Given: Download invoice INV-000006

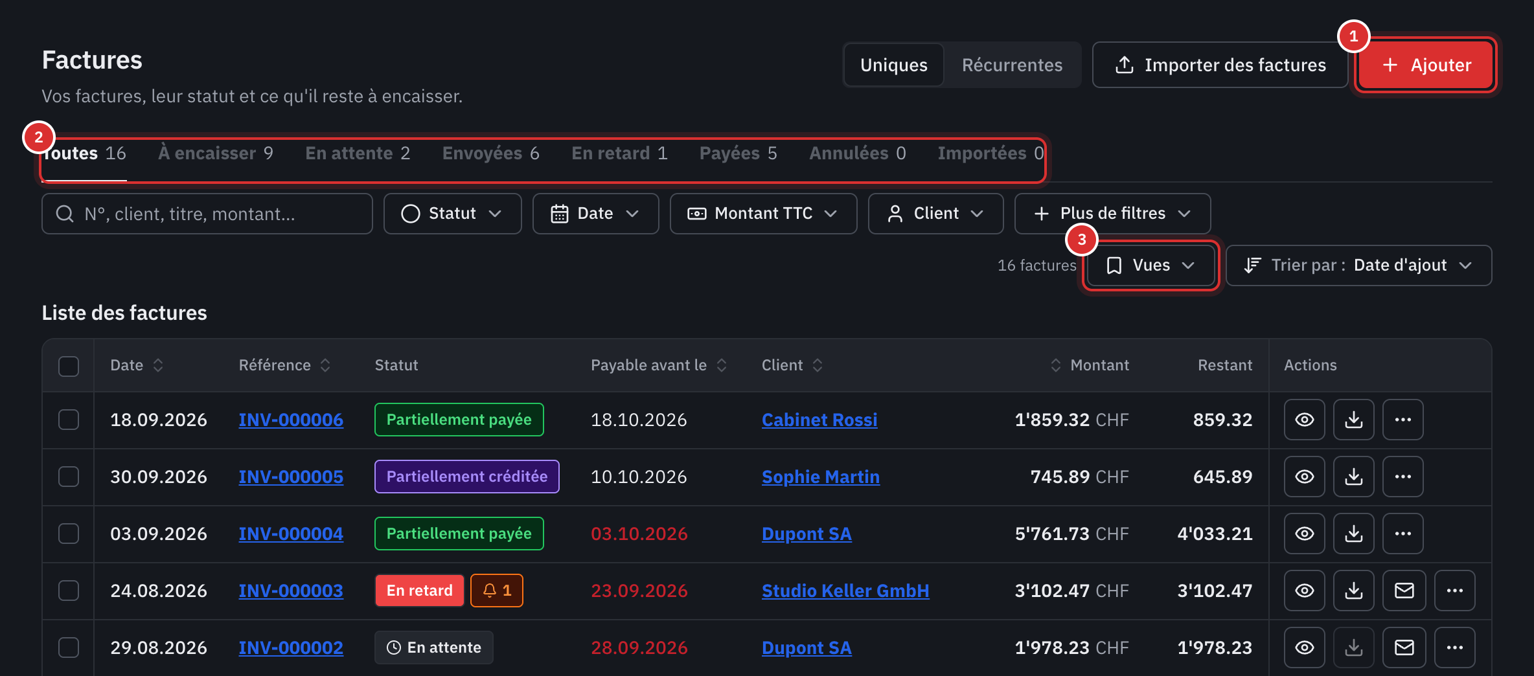Looking at the screenshot, I should [x=1353, y=420].
